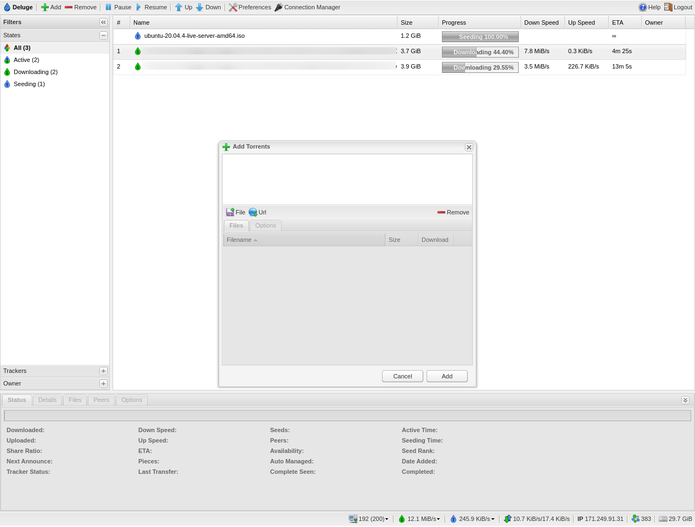Move torrent up in queue
Image resolution: width=695 pixels, height=527 pixels.
[x=178, y=7]
